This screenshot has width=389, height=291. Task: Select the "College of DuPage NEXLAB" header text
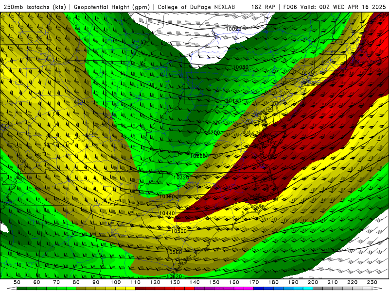pos(196,7)
